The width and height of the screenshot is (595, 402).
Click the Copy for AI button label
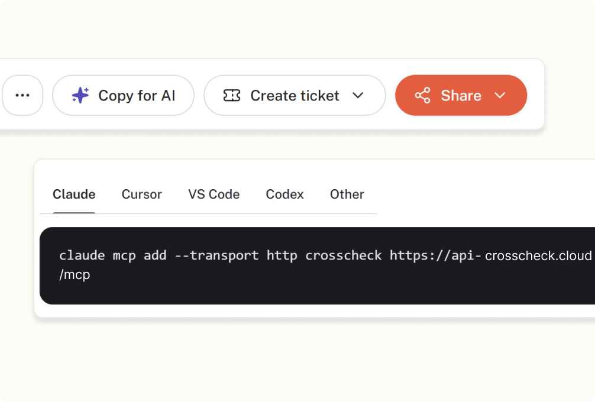(x=137, y=96)
